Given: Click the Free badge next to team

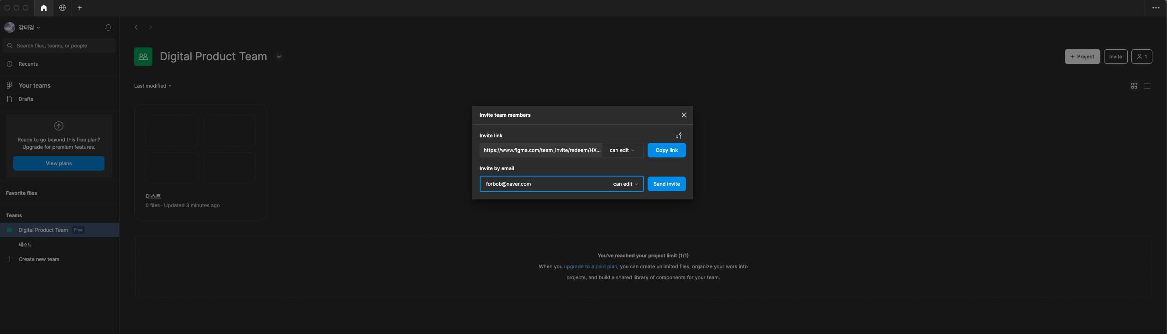Looking at the screenshot, I should point(78,230).
